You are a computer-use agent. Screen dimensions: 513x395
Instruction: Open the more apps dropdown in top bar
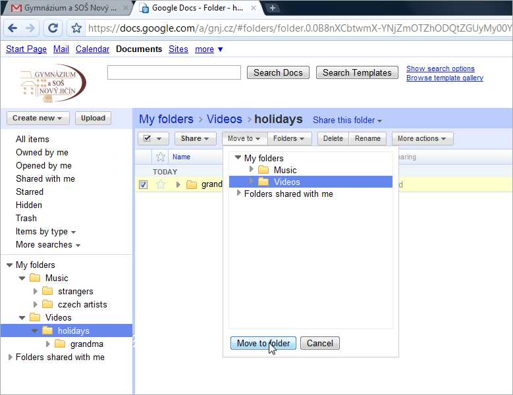[209, 49]
